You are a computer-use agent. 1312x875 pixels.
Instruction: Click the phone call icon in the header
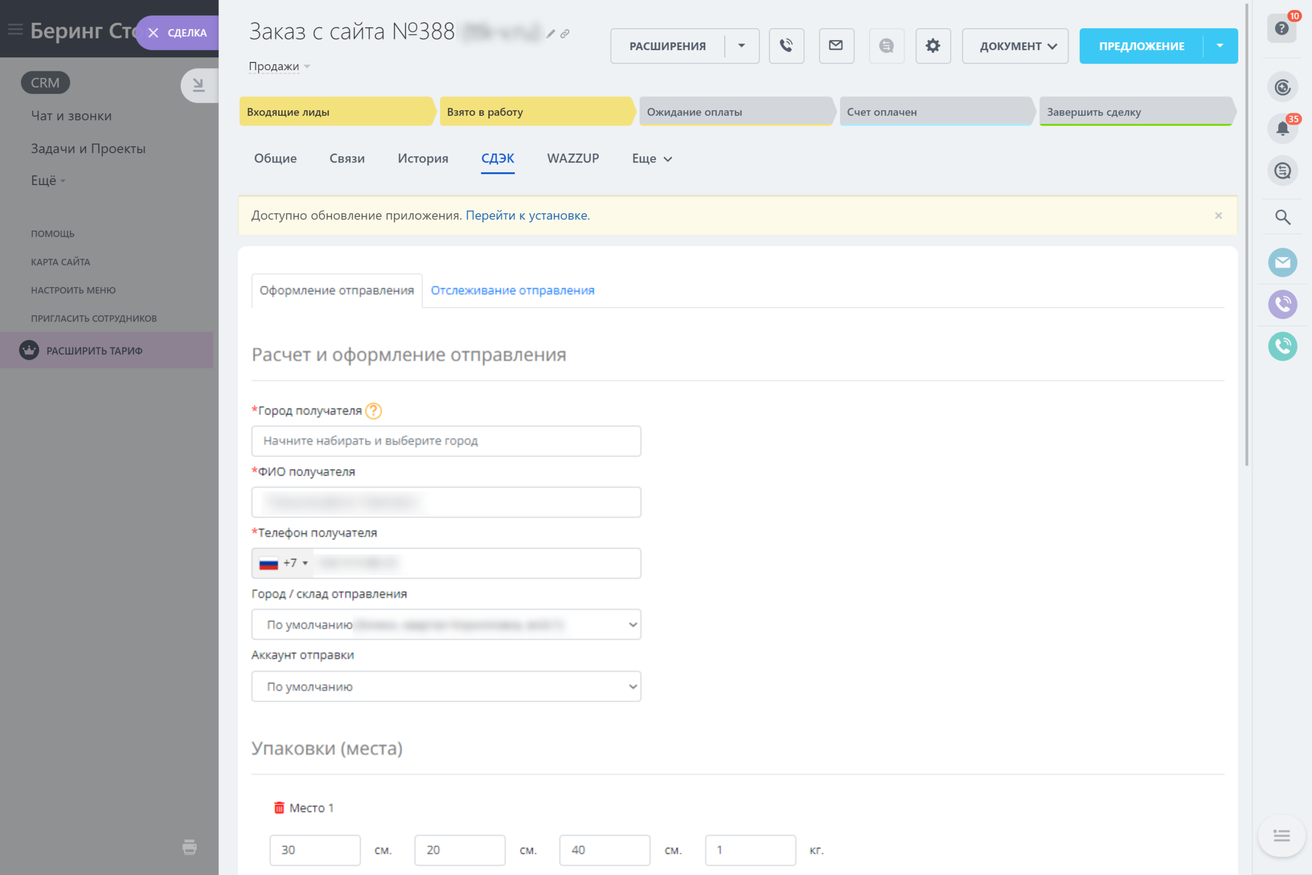(x=787, y=46)
